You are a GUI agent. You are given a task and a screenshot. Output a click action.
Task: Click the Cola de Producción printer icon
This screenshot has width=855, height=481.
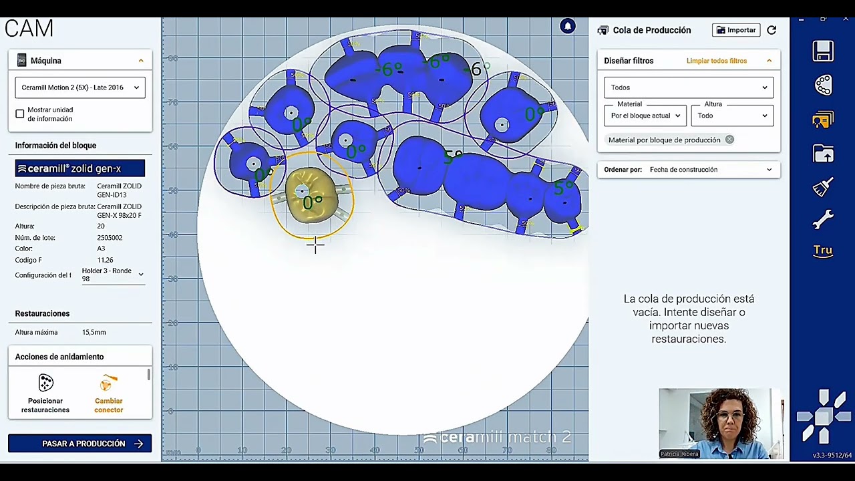pyautogui.click(x=603, y=30)
